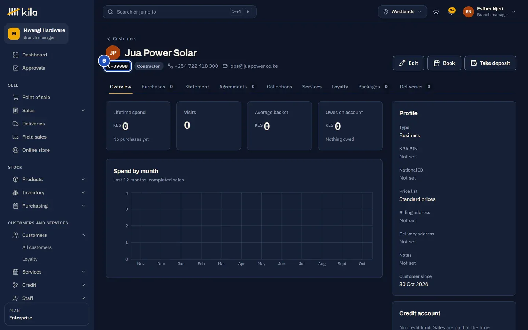This screenshot has width=528, height=330.
Task: Click the Purchasing clipboard icon
Action: tap(15, 206)
